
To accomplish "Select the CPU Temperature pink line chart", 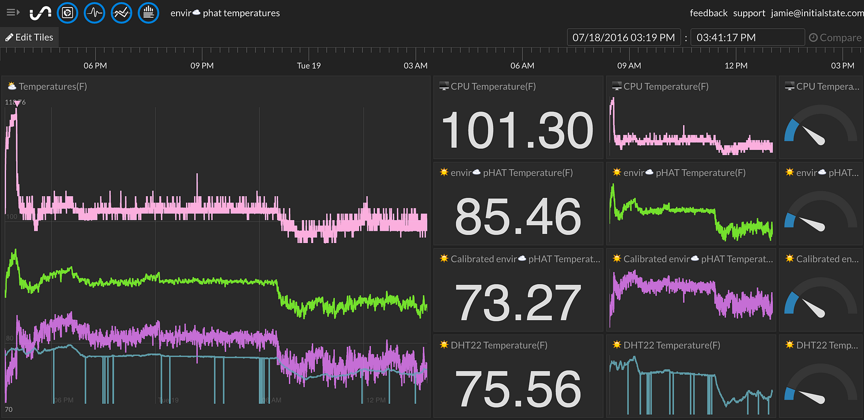I will click(x=691, y=127).
